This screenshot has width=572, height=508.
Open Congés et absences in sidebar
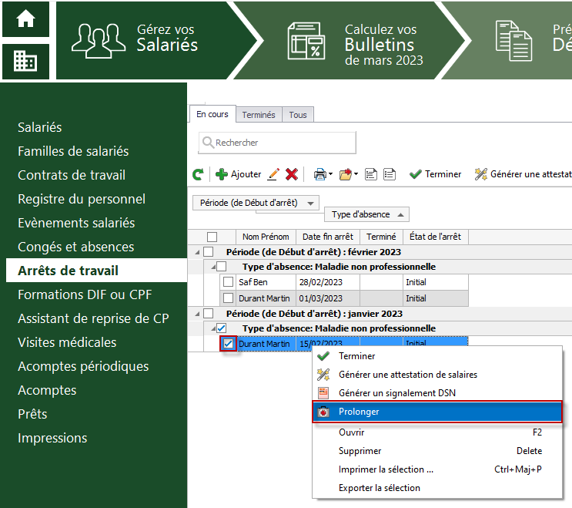tap(76, 247)
